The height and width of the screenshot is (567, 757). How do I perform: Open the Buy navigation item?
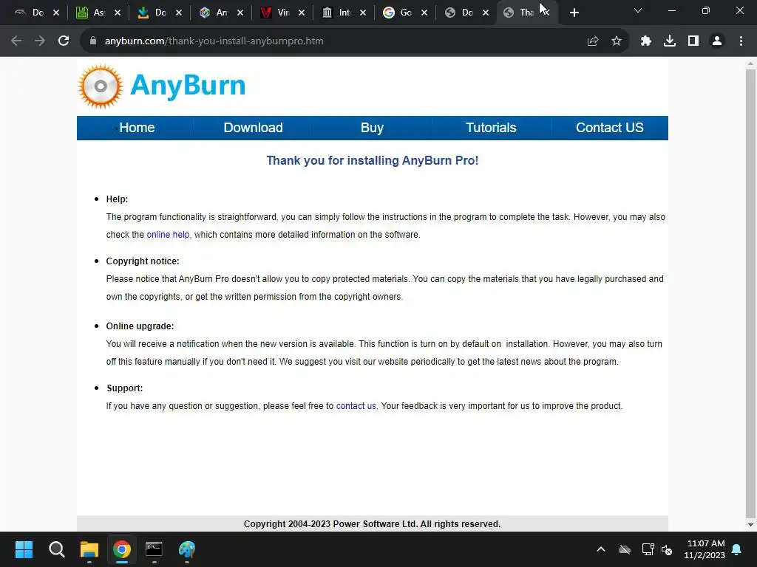pyautogui.click(x=372, y=128)
